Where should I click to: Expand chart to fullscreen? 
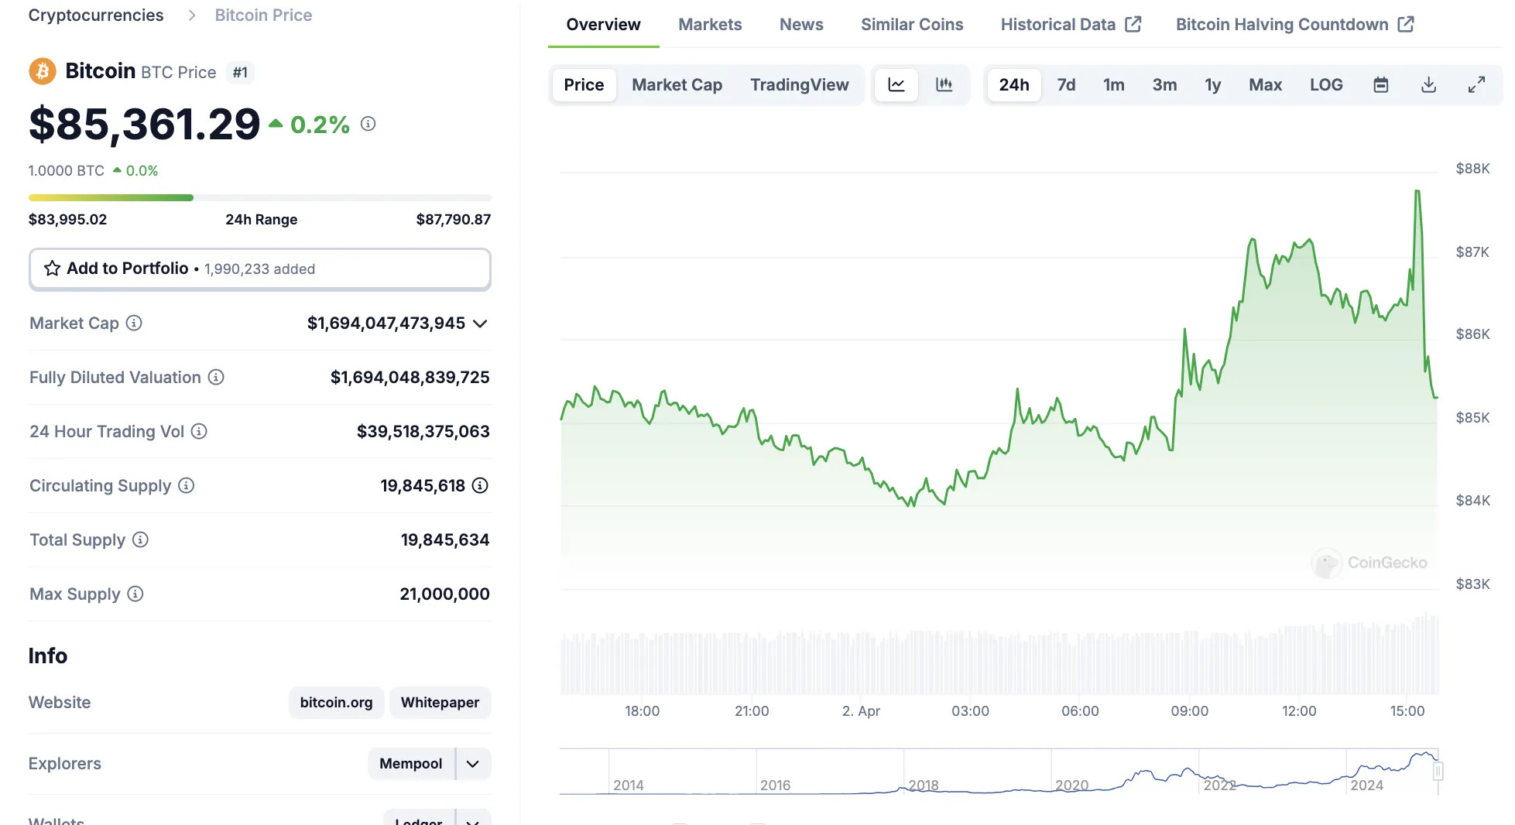(1477, 84)
